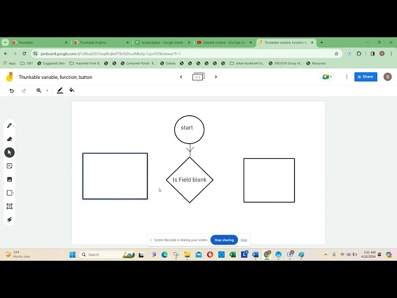Open the Consumer Portal bookmark
The width and height of the screenshot is (397, 298).
pos(138,63)
